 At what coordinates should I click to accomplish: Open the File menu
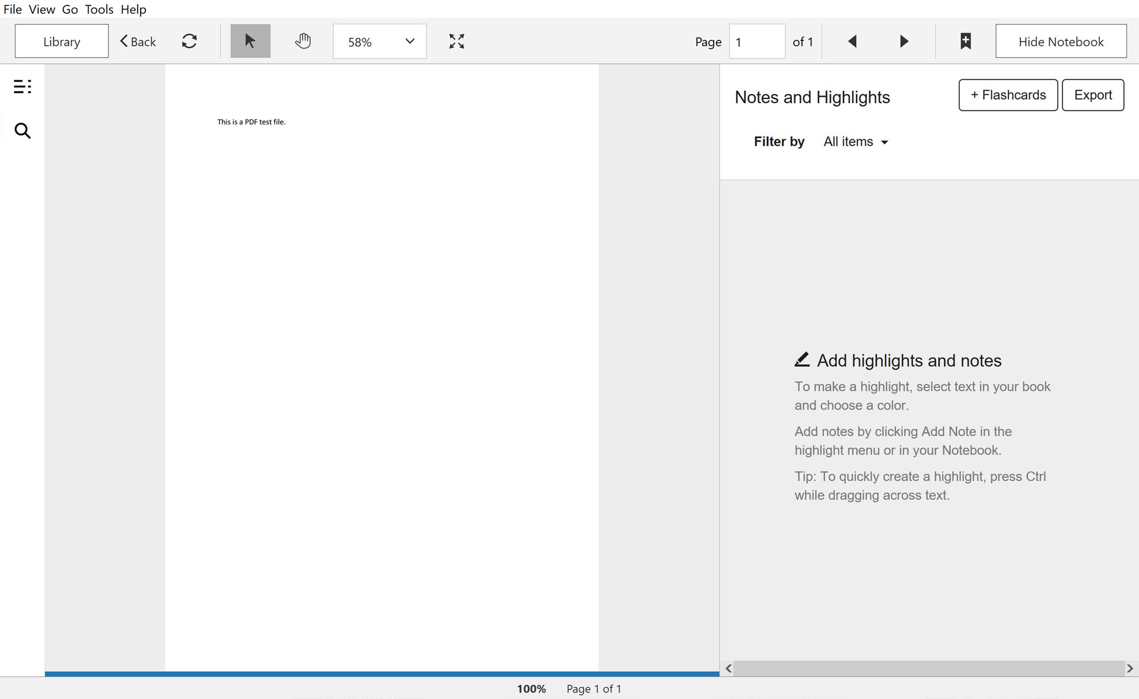click(12, 9)
